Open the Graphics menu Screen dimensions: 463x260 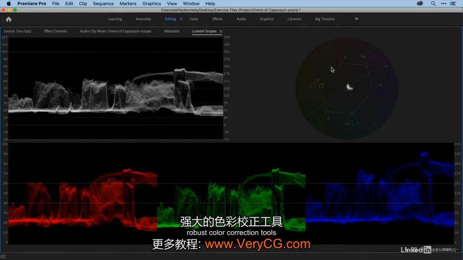(151, 4)
